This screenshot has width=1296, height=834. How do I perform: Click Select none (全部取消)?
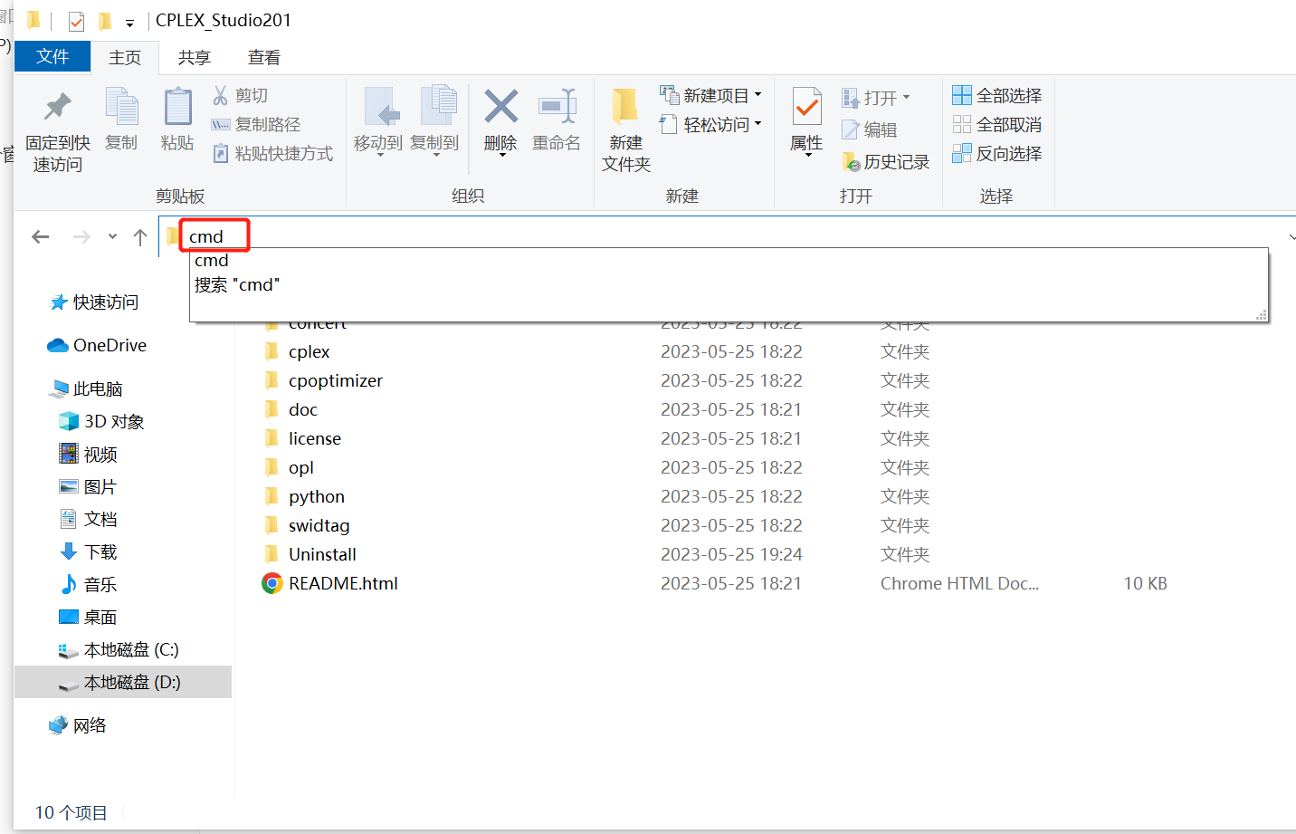point(997,124)
